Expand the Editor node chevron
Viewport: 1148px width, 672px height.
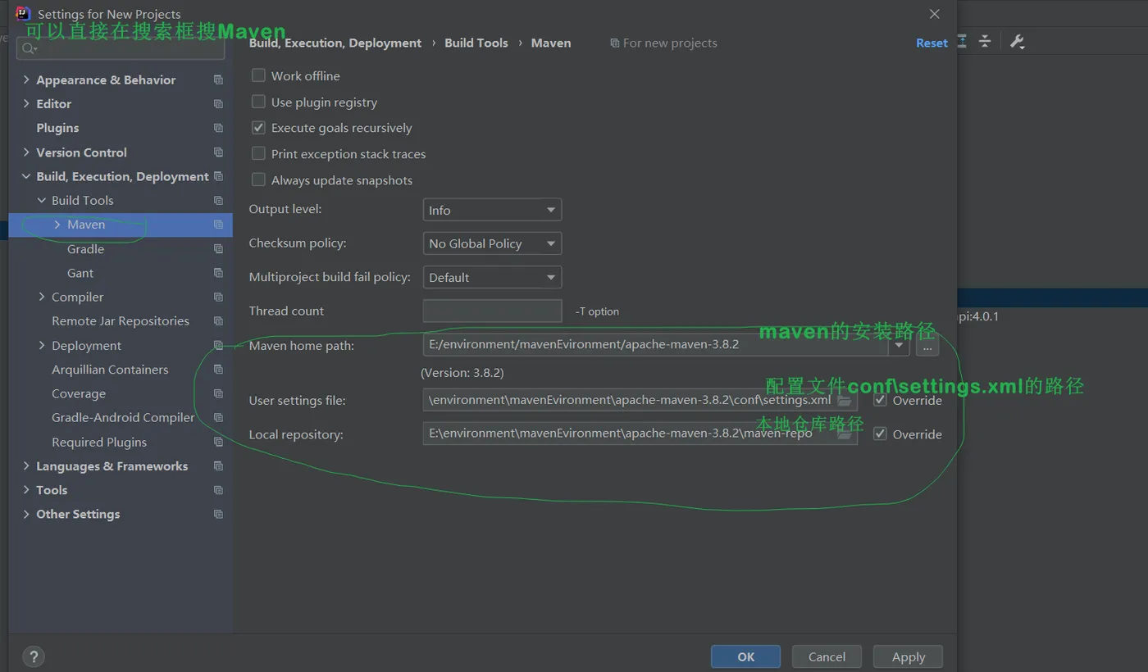pyautogui.click(x=26, y=104)
